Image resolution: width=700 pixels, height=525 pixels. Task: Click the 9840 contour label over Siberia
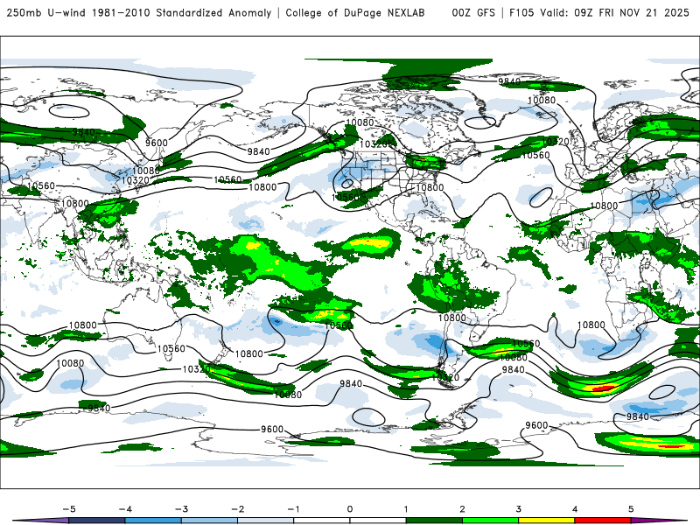click(x=83, y=132)
